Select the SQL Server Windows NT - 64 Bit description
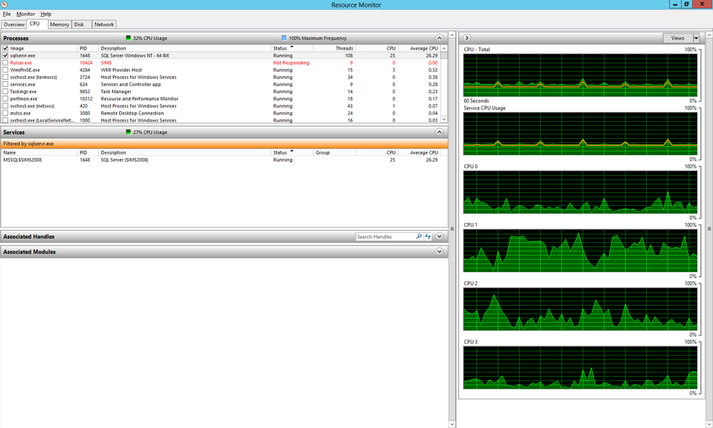This screenshot has height=428, width=713. [135, 56]
